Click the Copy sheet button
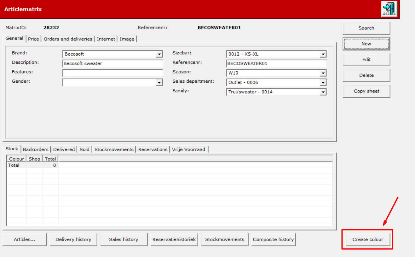Screen dimensions: 415x257 (x=366, y=91)
